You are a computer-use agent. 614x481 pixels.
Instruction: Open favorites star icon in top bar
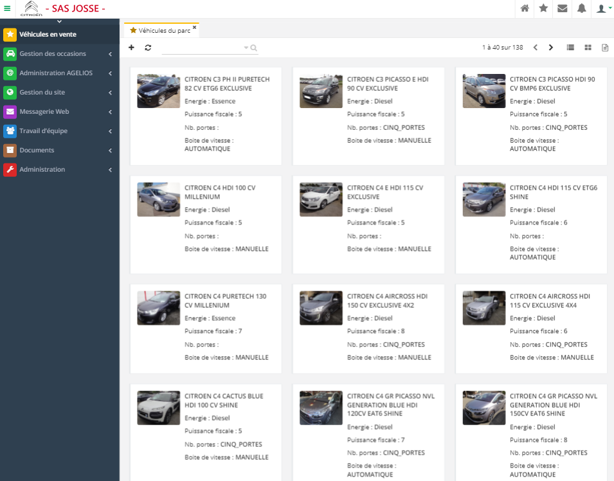click(x=543, y=8)
